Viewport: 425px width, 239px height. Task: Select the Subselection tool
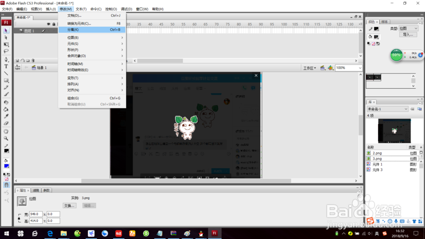[6, 37]
